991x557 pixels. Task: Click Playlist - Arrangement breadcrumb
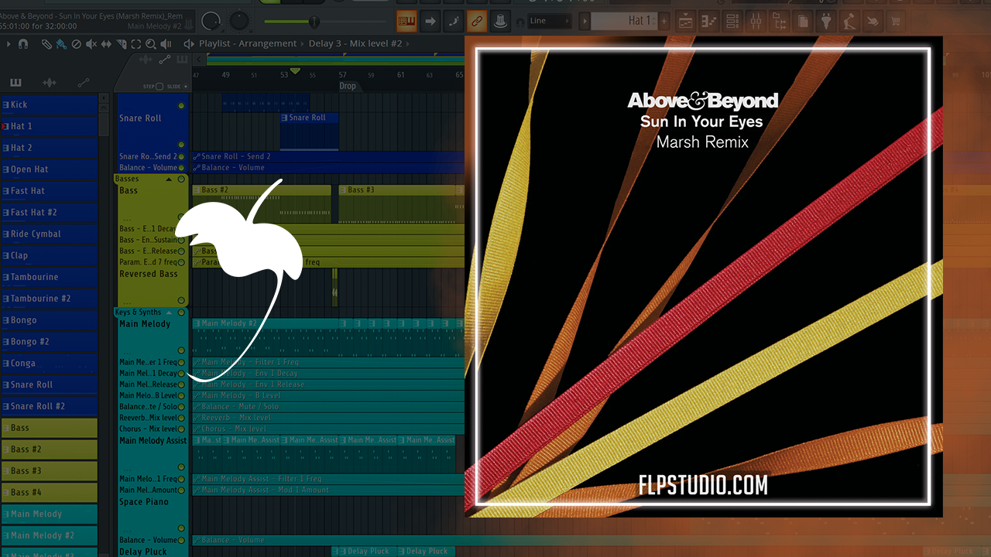[248, 44]
